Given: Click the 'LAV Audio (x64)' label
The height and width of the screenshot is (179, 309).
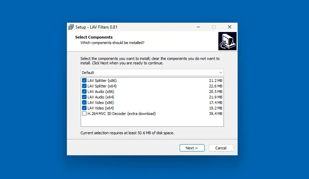Looking at the screenshot, I should 101,97.
